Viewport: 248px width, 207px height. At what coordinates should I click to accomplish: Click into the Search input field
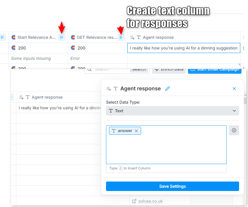[110, 70]
